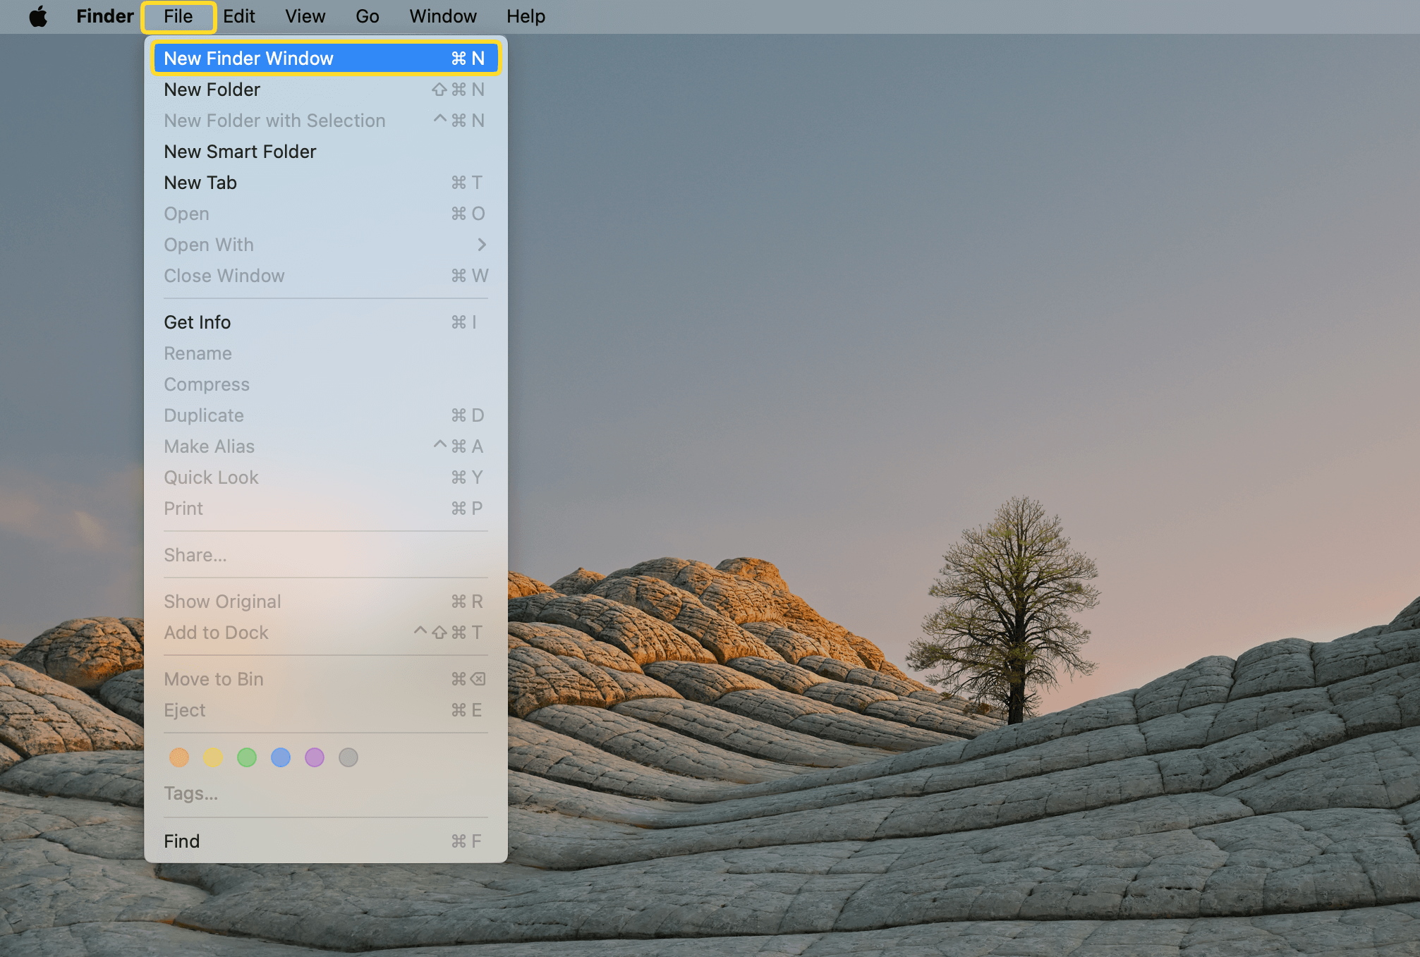
Task: Apply the green tag color
Action: tap(247, 757)
